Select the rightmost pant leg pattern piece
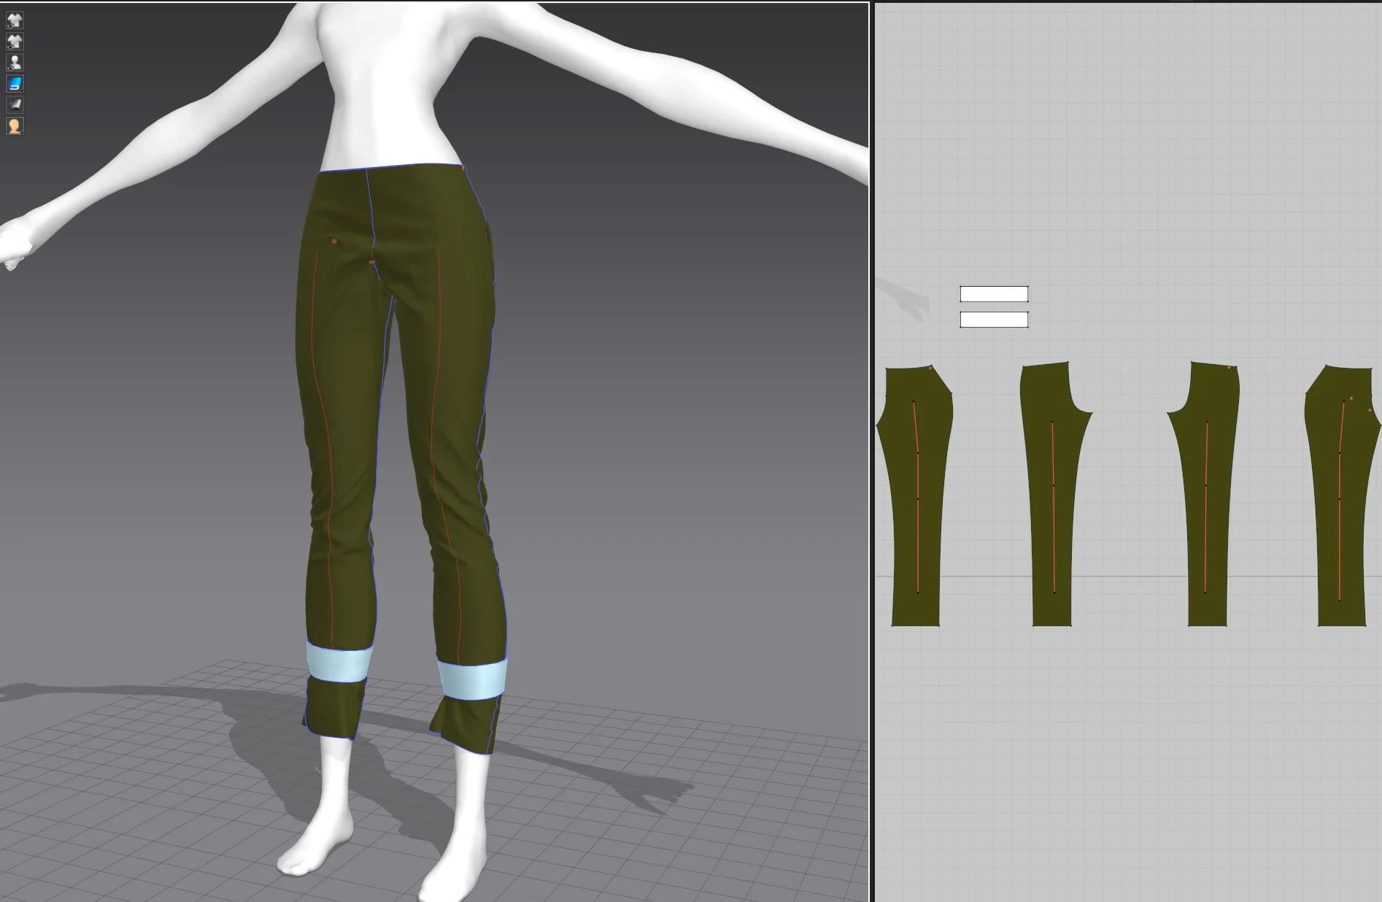This screenshot has width=1382, height=902. point(1341,496)
